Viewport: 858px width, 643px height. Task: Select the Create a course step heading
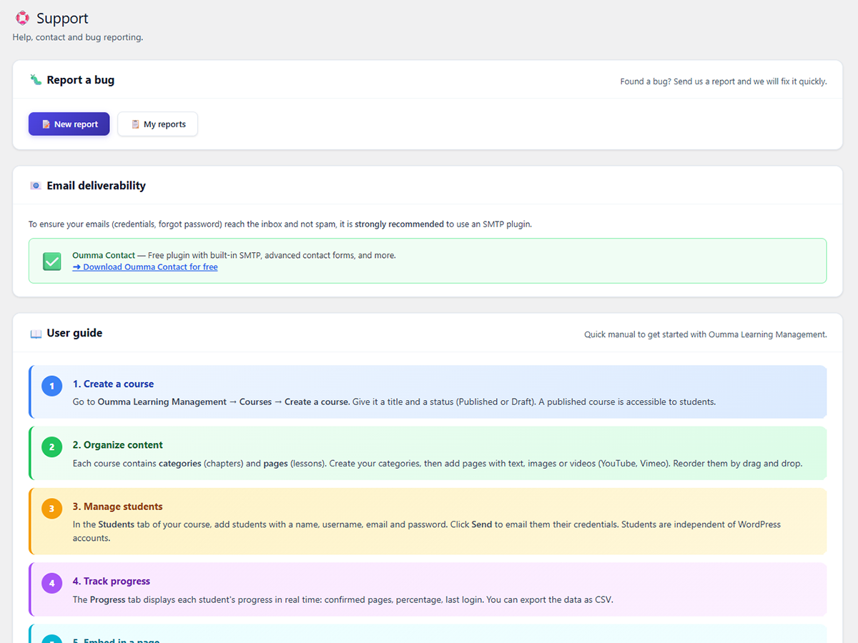click(113, 384)
